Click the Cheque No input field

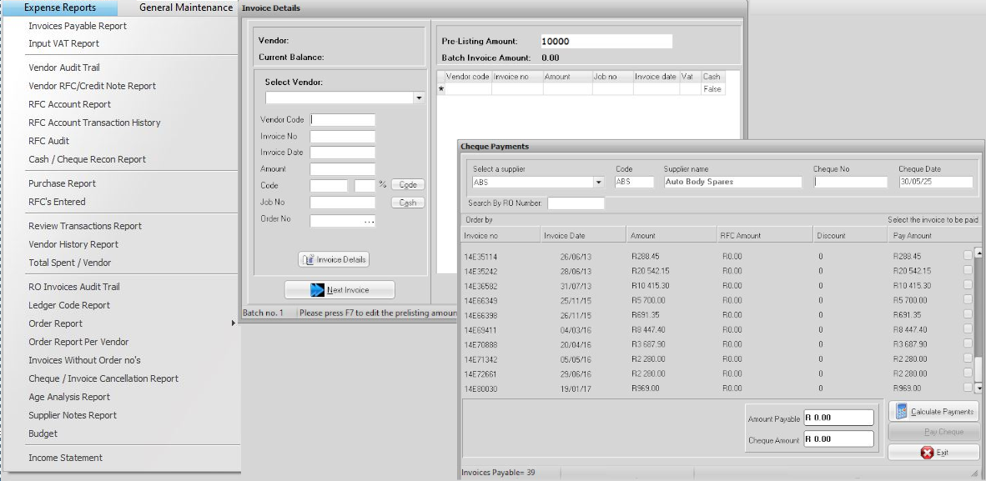pyautogui.click(x=850, y=182)
